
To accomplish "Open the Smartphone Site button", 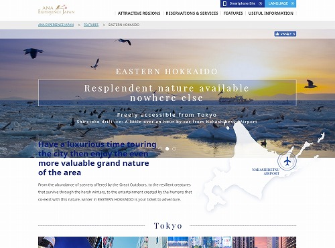I will pos(243,3).
